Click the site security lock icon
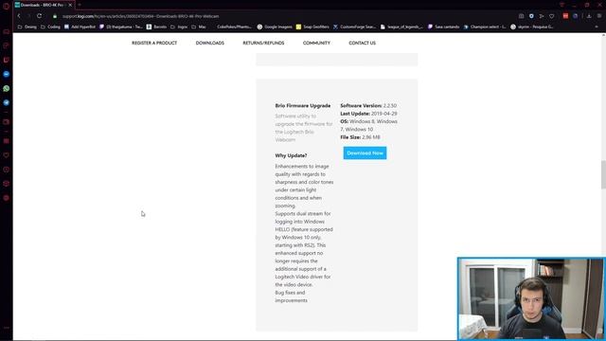This screenshot has height=341, width=606. 55,16
